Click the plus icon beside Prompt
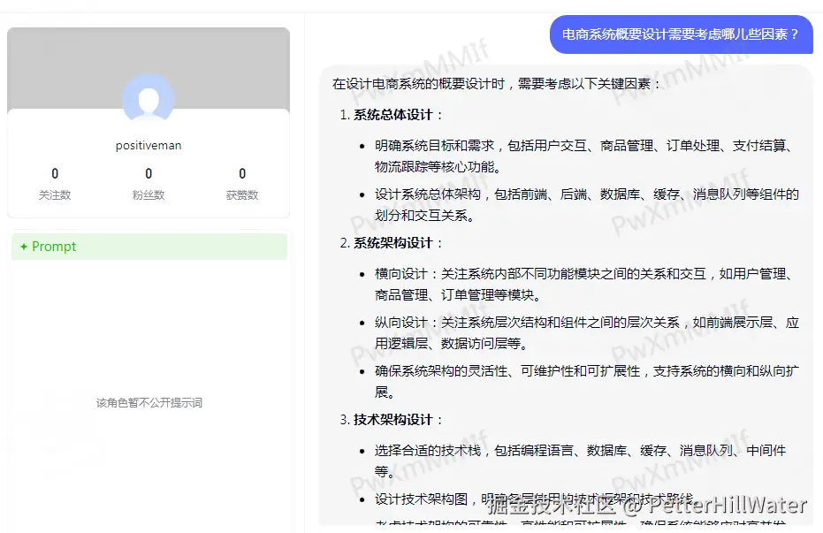The width and height of the screenshot is (823, 533). [24, 247]
